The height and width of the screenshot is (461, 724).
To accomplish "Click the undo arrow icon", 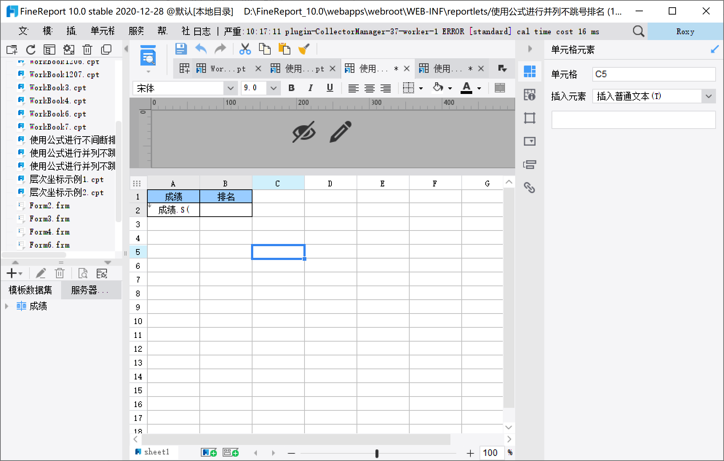I will 201,49.
